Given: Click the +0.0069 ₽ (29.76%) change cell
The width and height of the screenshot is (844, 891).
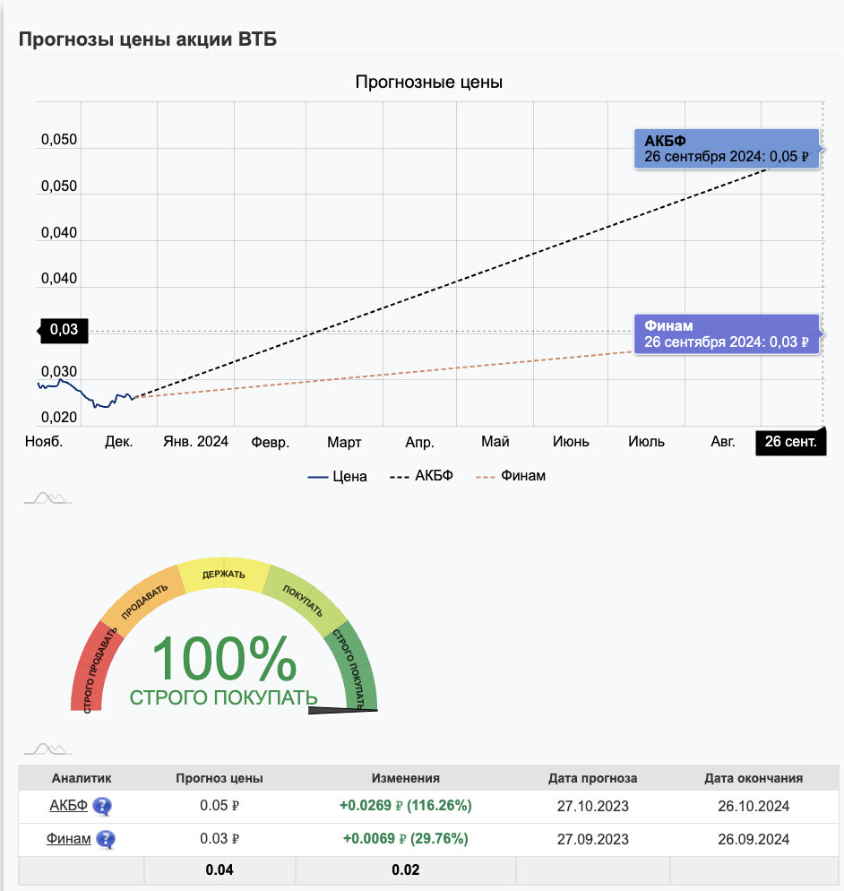Looking at the screenshot, I should (x=406, y=839).
